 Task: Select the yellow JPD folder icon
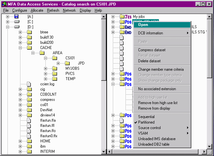(67, 63)
